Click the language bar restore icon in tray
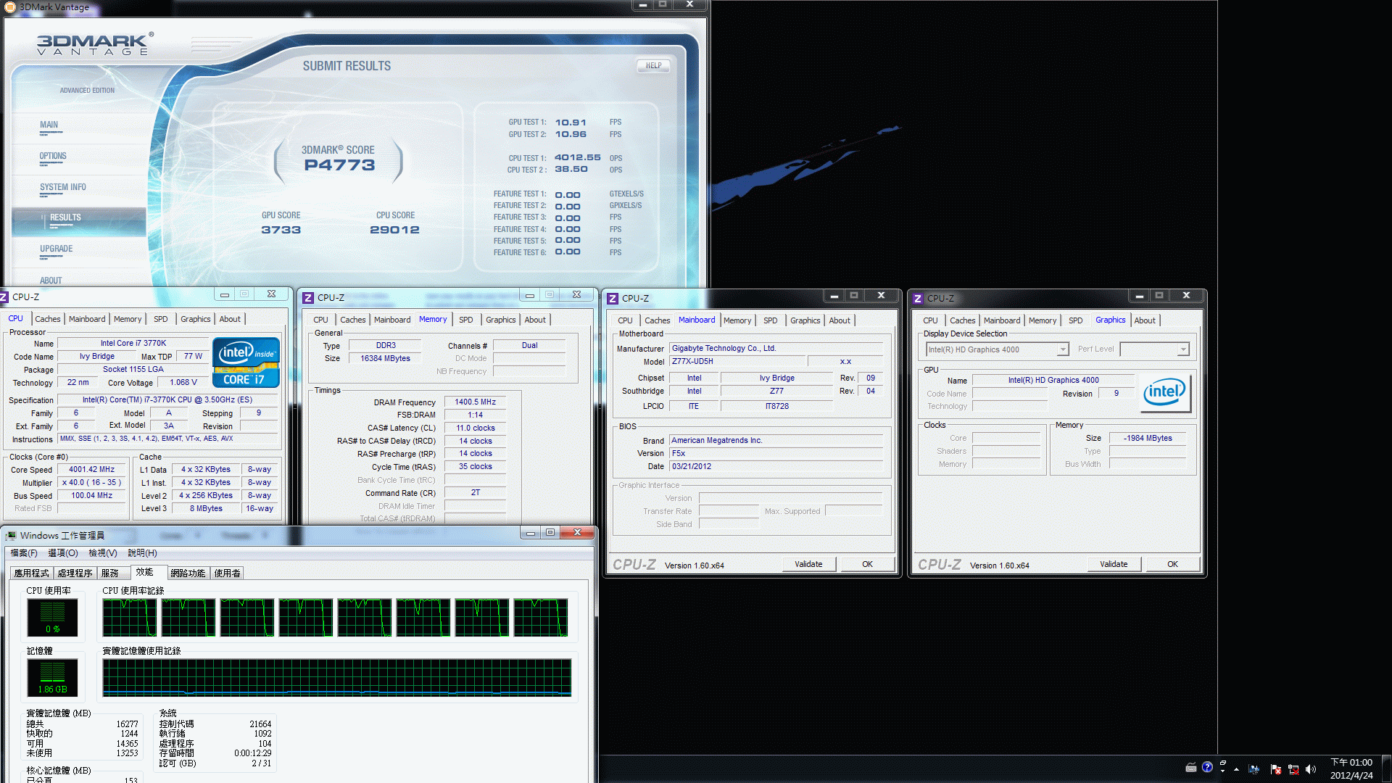This screenshot has height=783, width=1392. click(1223, 763)
